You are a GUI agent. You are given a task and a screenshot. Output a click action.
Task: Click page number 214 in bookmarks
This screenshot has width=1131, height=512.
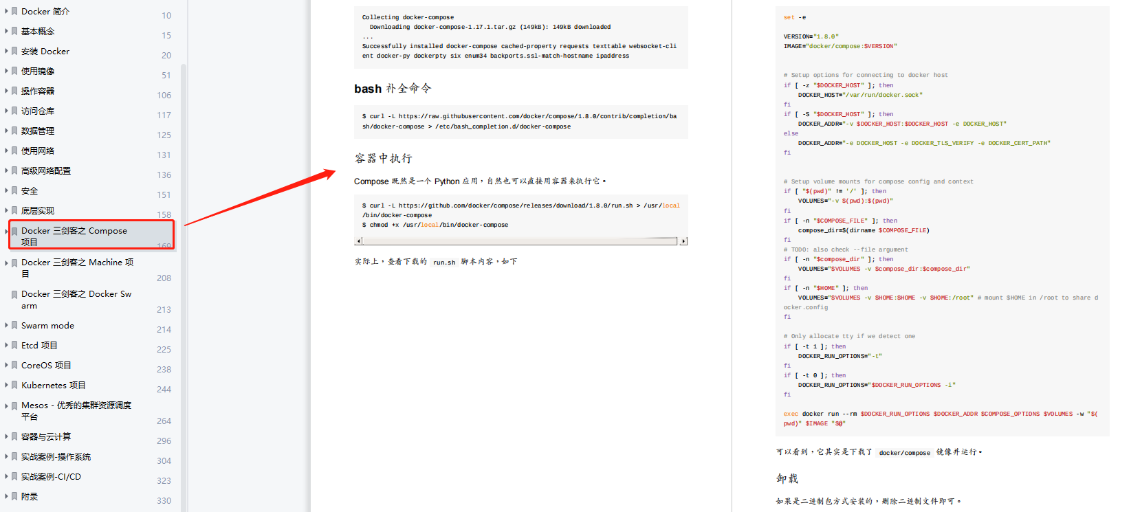click(x=164, y=330)
